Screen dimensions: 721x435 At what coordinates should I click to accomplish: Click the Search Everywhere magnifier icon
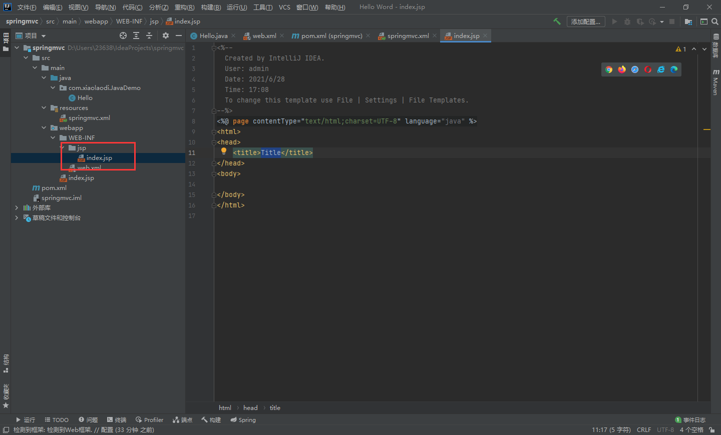coord(715,21)
